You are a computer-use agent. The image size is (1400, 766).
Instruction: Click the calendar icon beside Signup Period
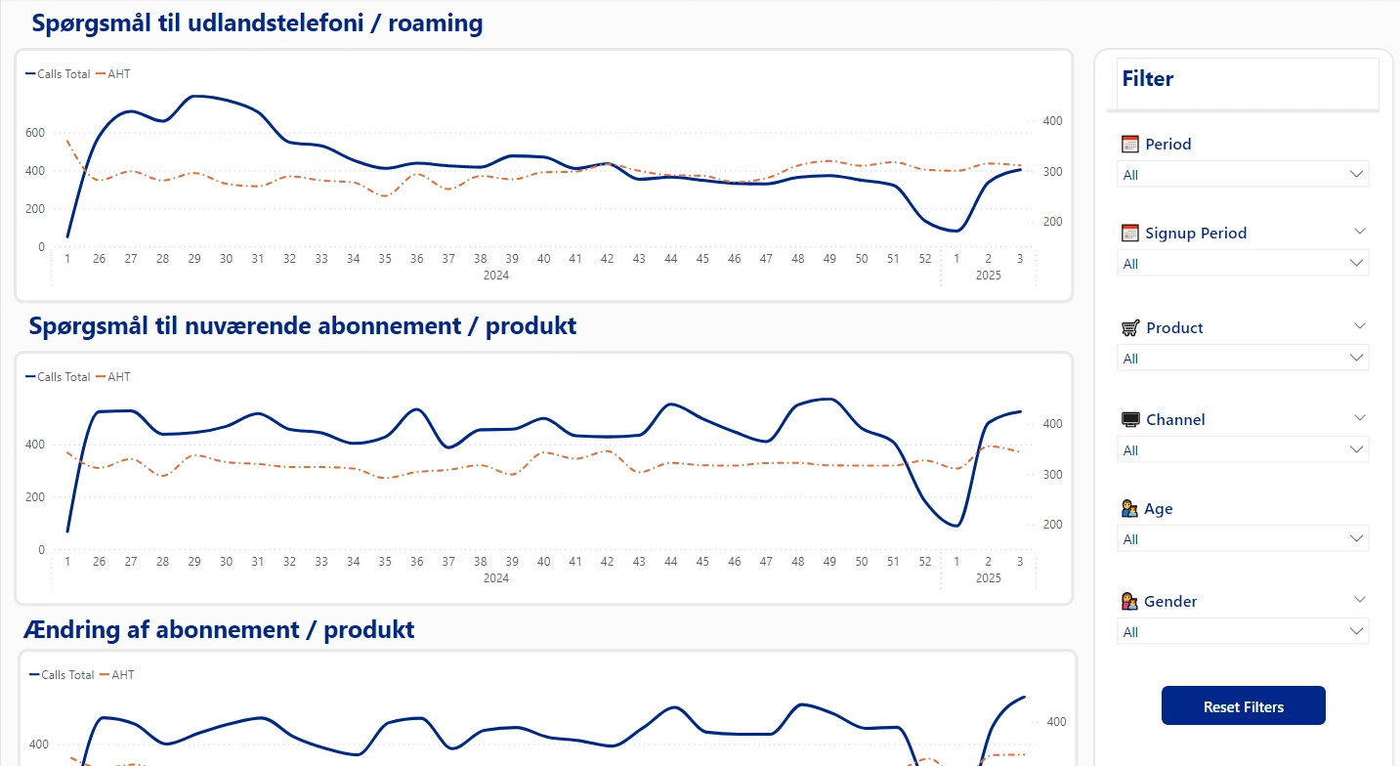coord(1130,233)
